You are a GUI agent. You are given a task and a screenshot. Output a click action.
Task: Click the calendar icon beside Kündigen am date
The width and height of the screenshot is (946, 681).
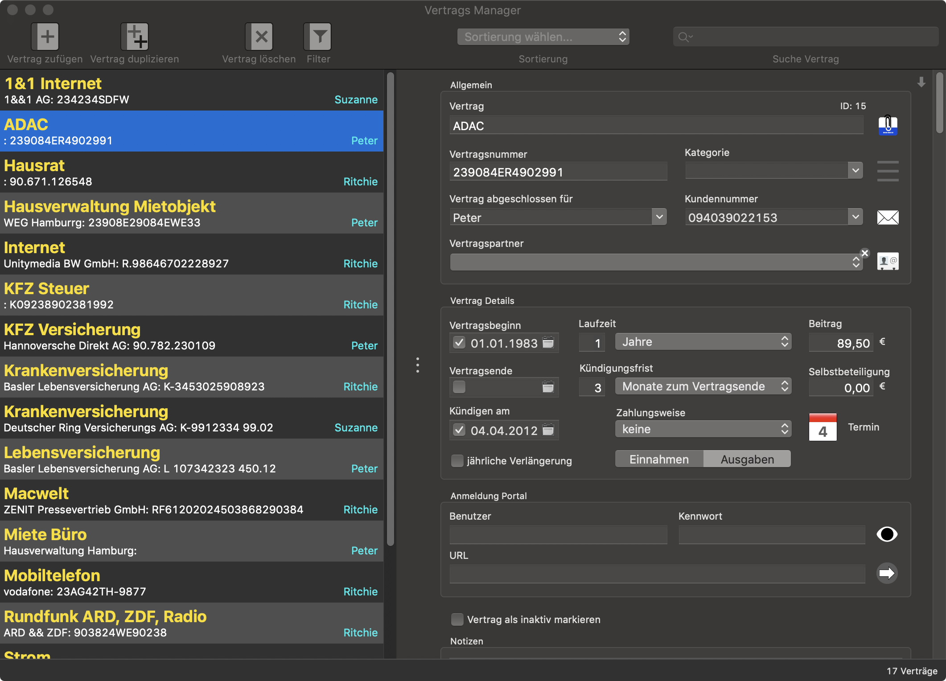click(548, 430)
